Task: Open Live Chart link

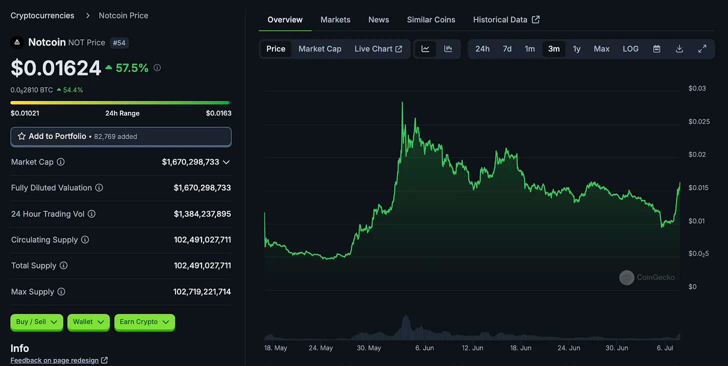Action: click(x=378, y=49)
